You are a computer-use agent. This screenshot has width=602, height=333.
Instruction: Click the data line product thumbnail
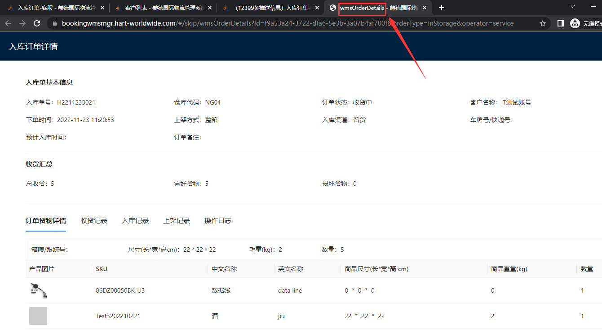pyautogui.click(x=38, y=290)
